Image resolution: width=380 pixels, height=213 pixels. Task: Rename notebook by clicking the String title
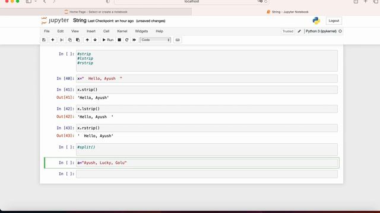click(80, 21)
